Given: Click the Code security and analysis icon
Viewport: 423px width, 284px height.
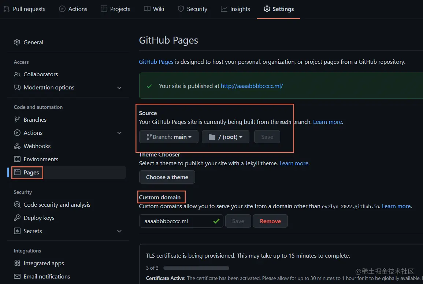Looking at the screenshot, I should pyautogui.click(x=17, y=204).
